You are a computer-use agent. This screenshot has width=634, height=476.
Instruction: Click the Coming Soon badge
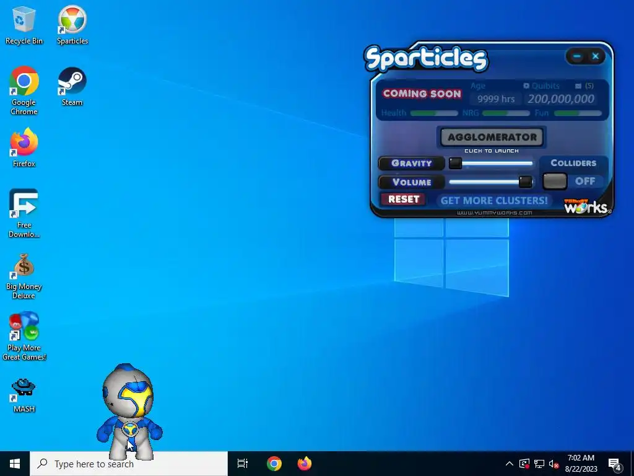click(x=422, y=94)
